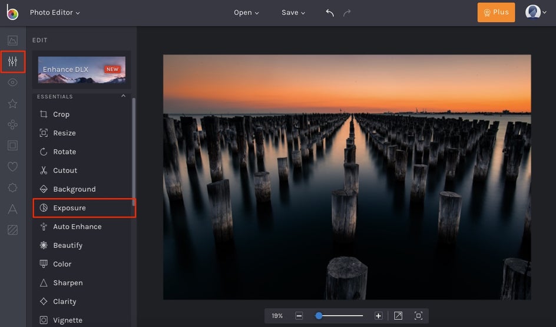This screenshot has height=327, width=556.
Task: Click the zoom in plus button
Action: coord(378,316)
